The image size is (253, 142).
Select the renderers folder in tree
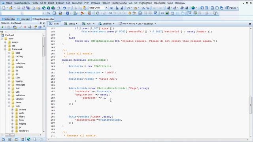coord(24,131)
